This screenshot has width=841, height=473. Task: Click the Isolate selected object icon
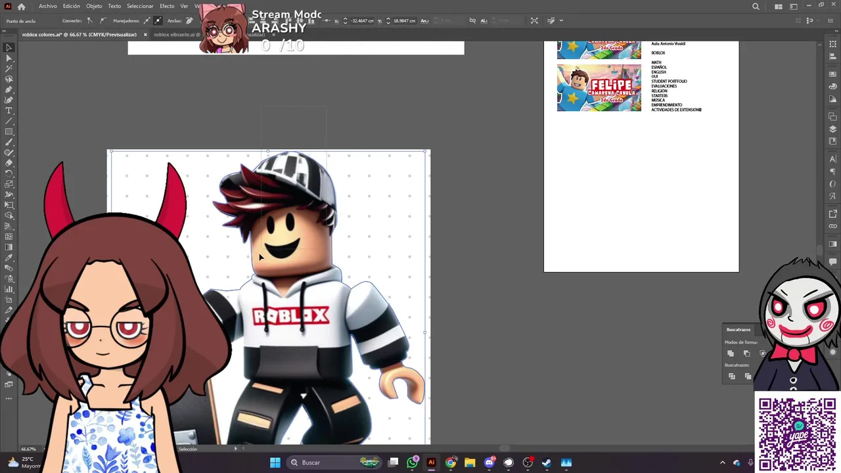(x=534, y=20)
